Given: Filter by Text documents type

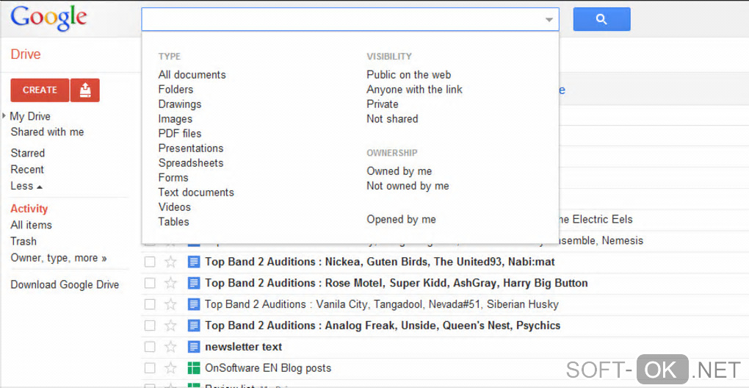Looking at the screenshot, I should click(x=196, y=192).
